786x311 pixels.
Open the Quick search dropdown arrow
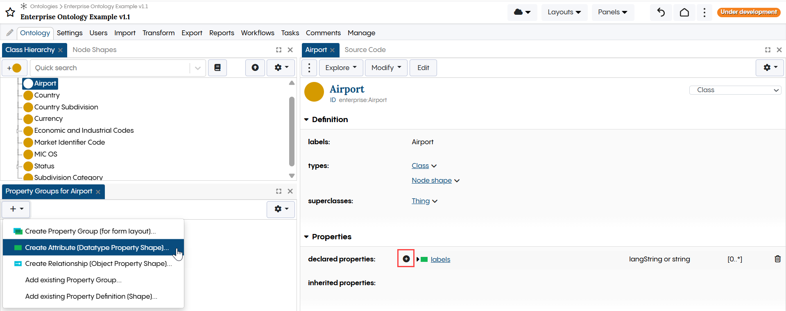coord(198,68)
